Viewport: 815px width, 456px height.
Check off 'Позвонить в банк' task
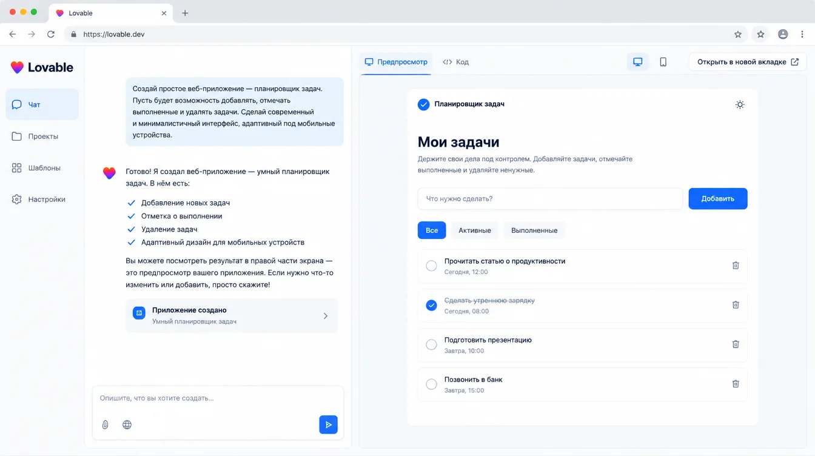431,384
